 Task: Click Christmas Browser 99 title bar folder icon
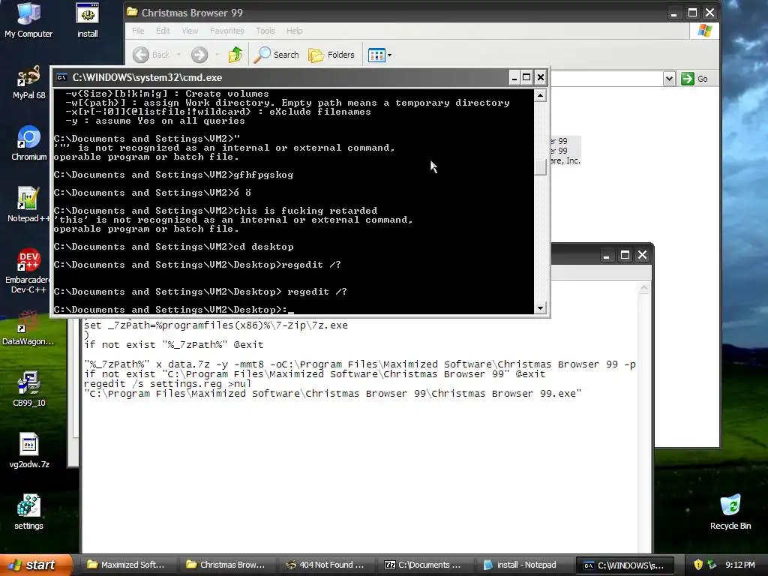point(132,12)
